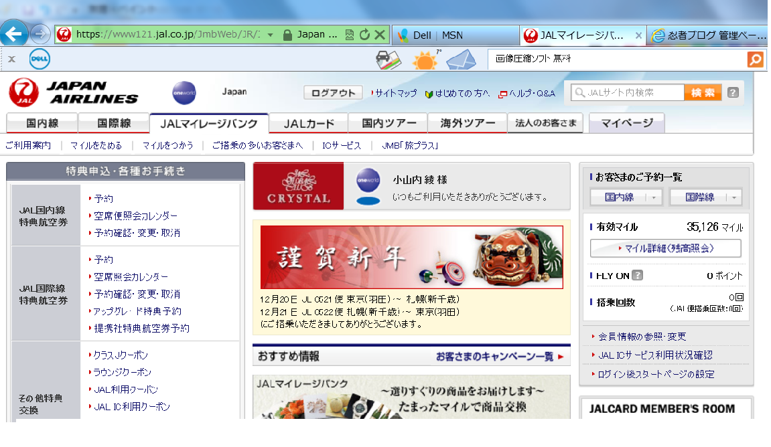Click the 国際線 reservations button
The width and height of the screenshot is (771, 447).
(x=699, y=197)
